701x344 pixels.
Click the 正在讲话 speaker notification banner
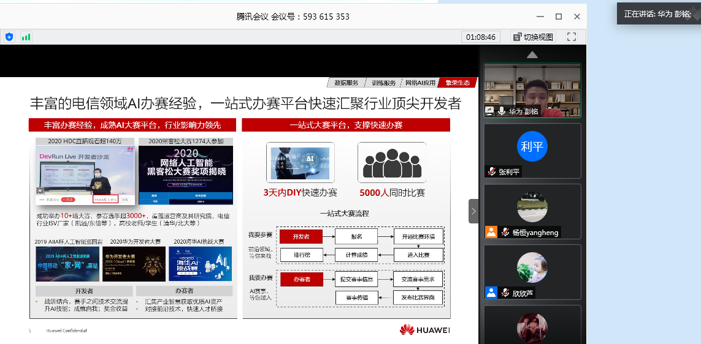click(x=657, y=13)
